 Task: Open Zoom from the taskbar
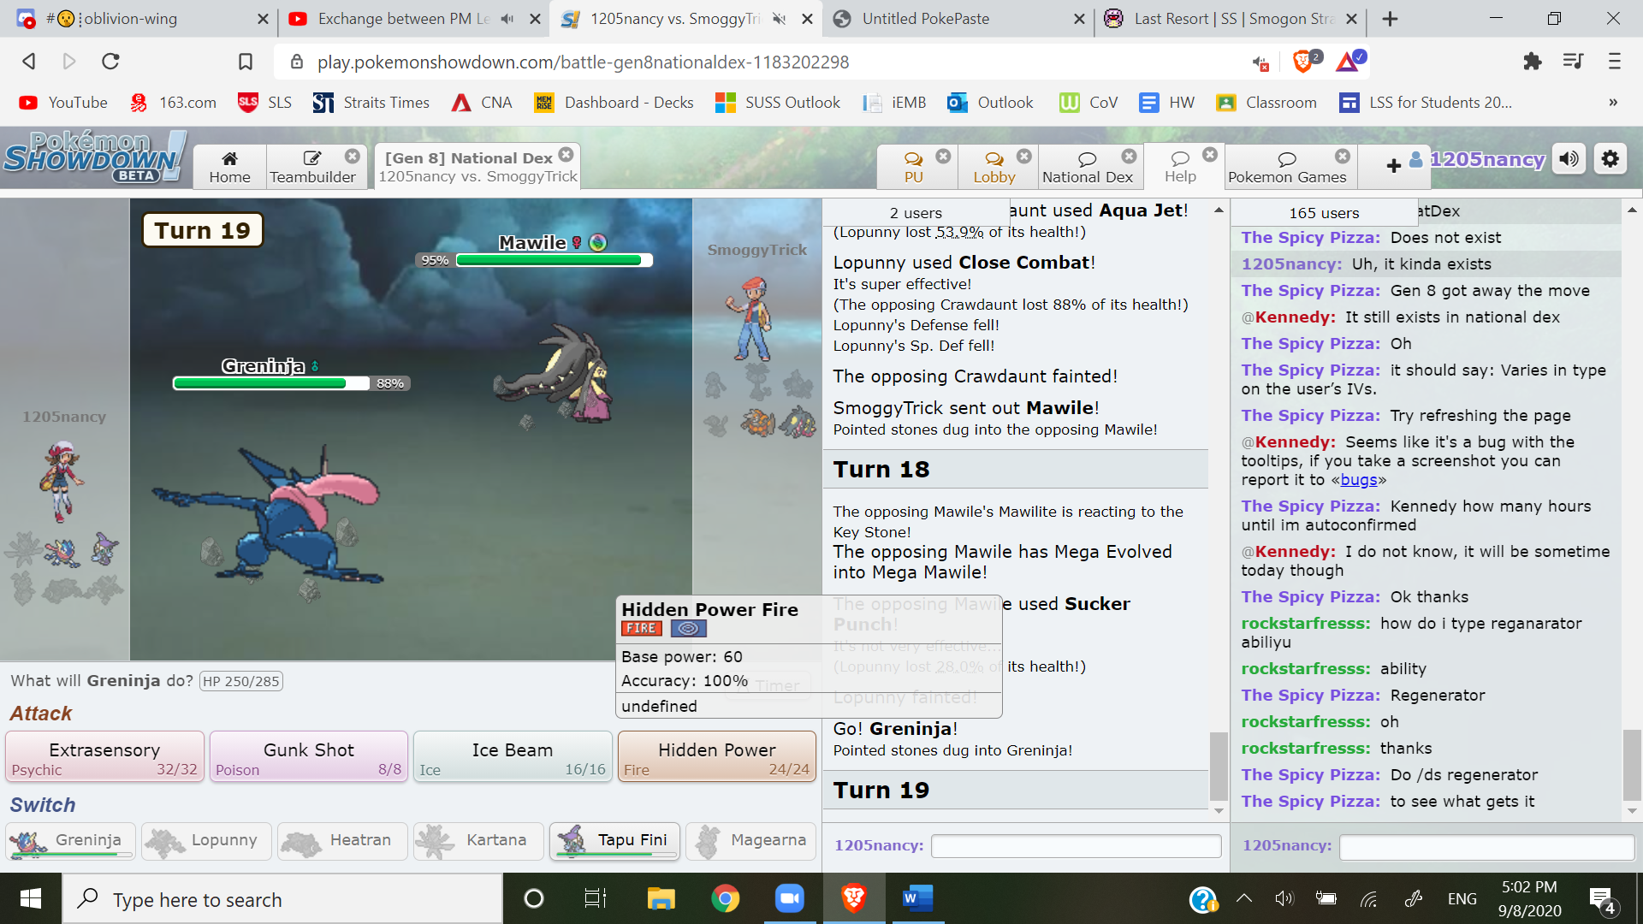point(789,898)
